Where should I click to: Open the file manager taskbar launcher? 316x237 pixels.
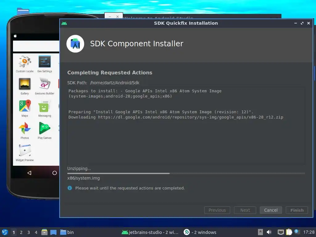pos(44,232)
